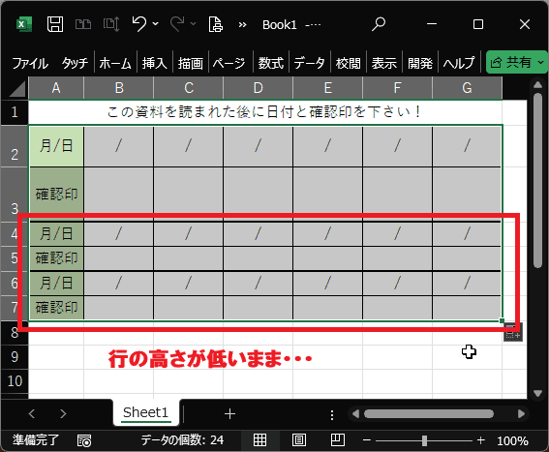Select column D header
This screenshot has width=549, height=452.
point(259,88)
